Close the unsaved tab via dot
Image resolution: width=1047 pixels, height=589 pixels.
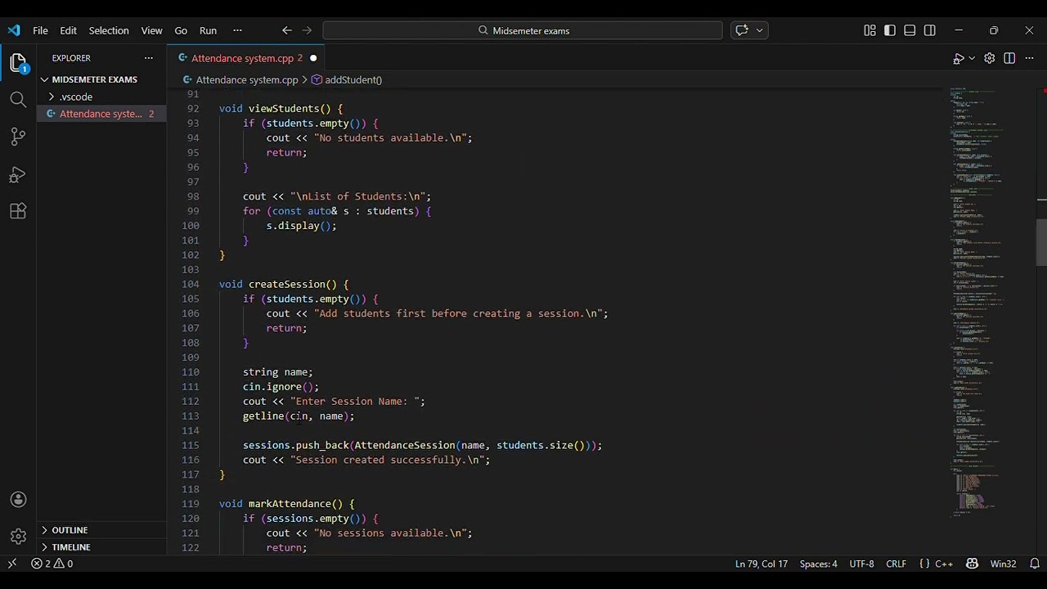[312, 58]
